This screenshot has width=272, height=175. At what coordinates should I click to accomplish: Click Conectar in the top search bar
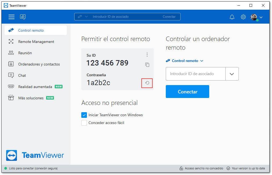tap(169, 17)
